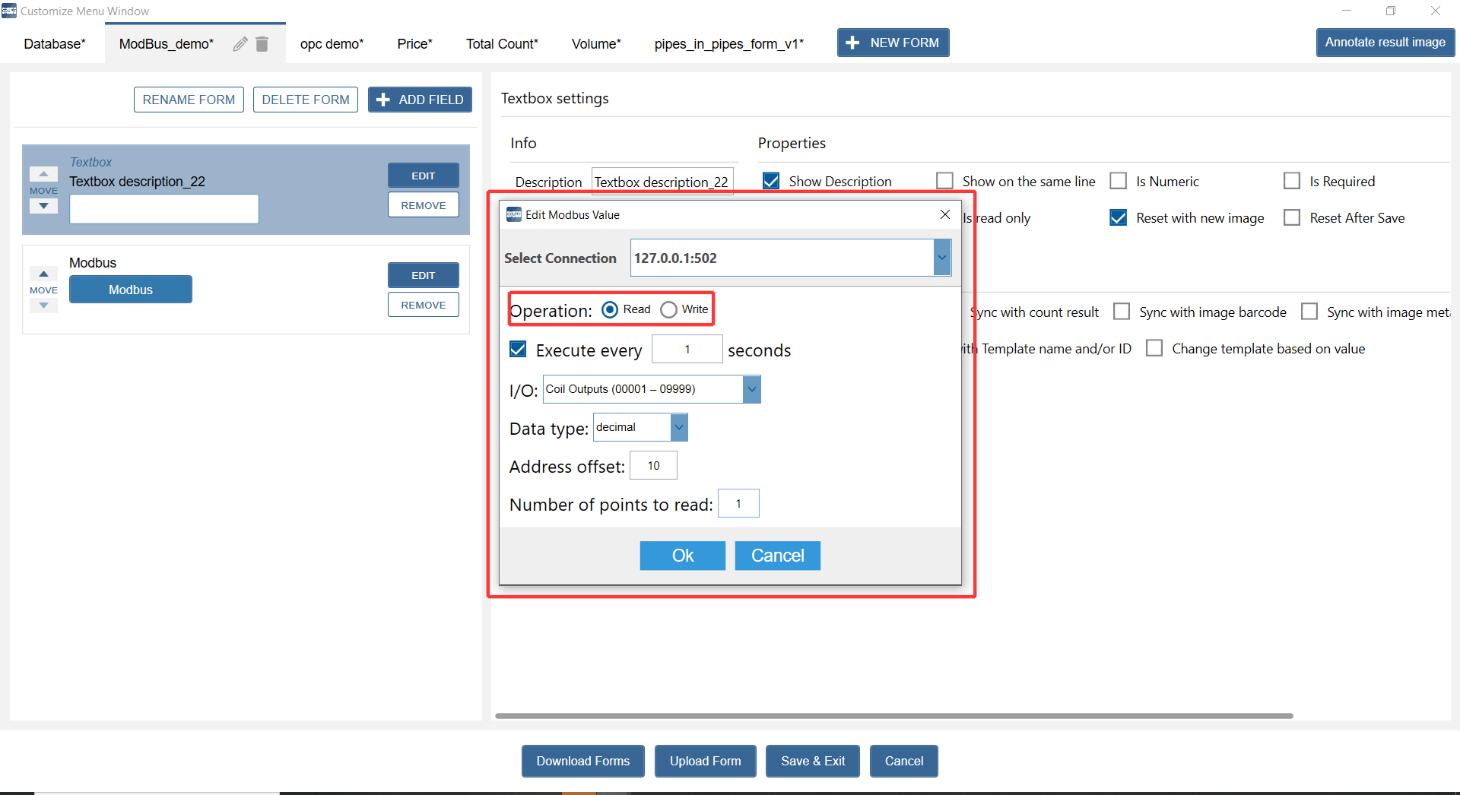Image resolution: width=1460 pixels, height=795 pixels.
Task: Open the Data type dropdown
Action: 679,427
